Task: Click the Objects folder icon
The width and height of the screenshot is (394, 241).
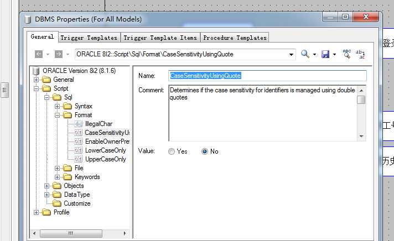Action: click(x=57, y=186)
